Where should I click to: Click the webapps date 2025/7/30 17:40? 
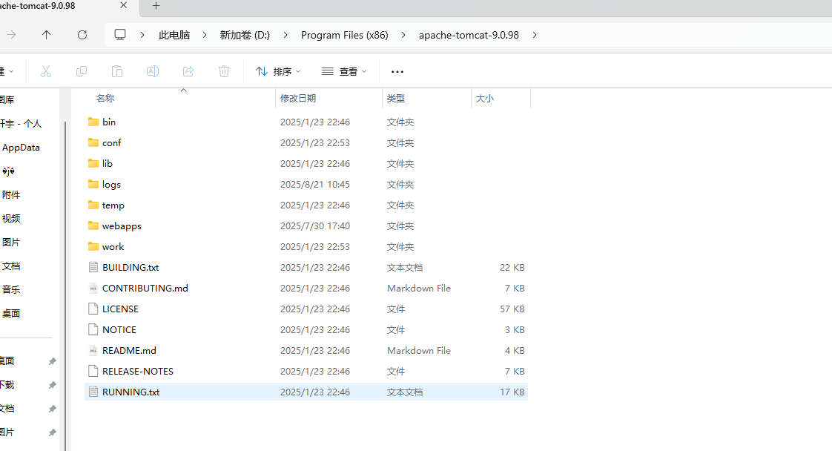(x=315, y=225)
